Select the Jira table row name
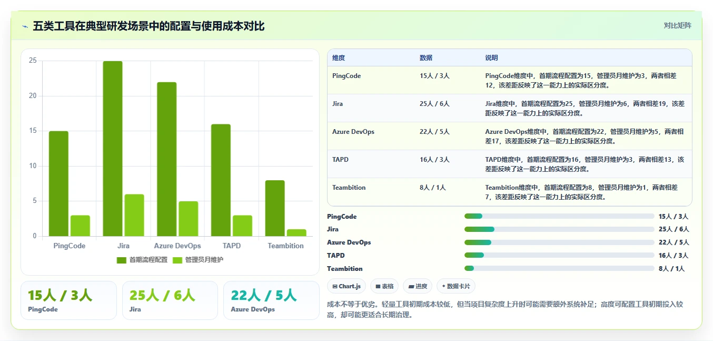Viewport: 713px width, 341px height. pos(338,104)
